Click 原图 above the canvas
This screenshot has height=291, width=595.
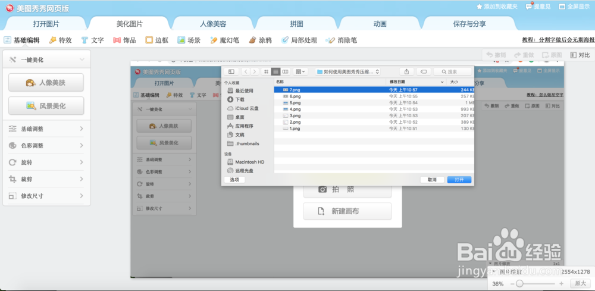(552, 55)
